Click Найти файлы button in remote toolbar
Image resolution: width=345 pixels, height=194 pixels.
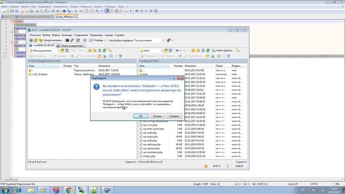click(223, 51)
